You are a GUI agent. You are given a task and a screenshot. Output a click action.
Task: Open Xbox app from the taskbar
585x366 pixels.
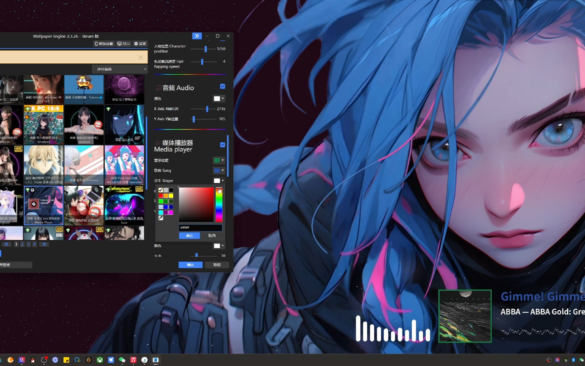(100, 360)
